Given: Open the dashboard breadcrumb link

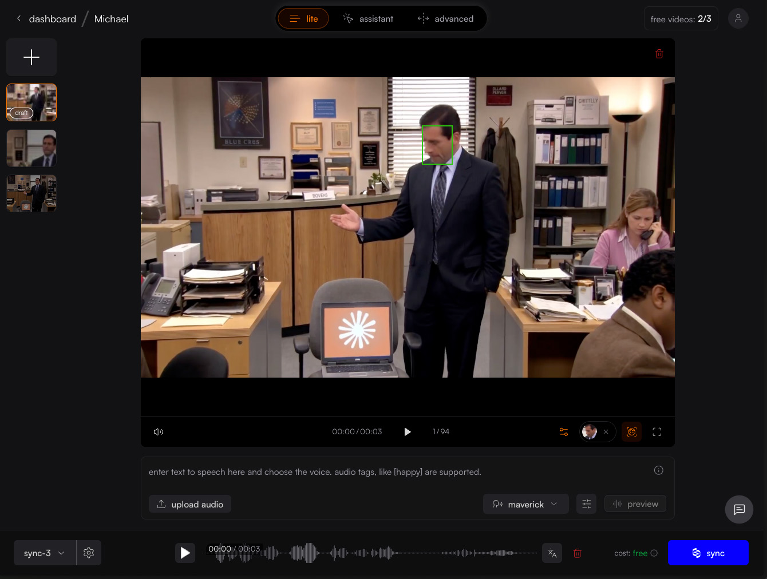Looking at the screenshot, I should (x=53, y=19).
